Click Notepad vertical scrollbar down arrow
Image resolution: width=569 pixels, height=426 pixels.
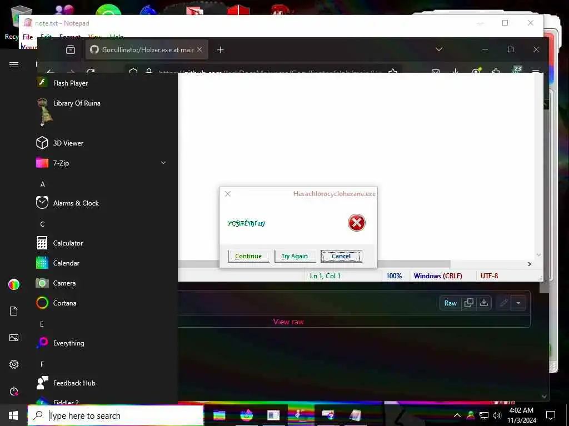pos(538,255)
